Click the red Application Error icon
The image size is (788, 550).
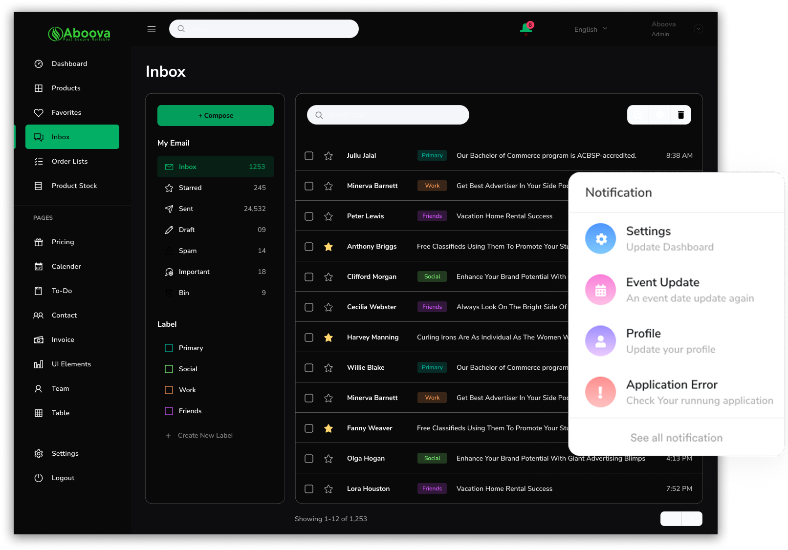(x=601, y=392)
